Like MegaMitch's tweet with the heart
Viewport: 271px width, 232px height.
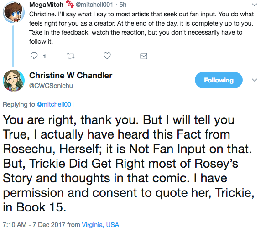[107, 56]
